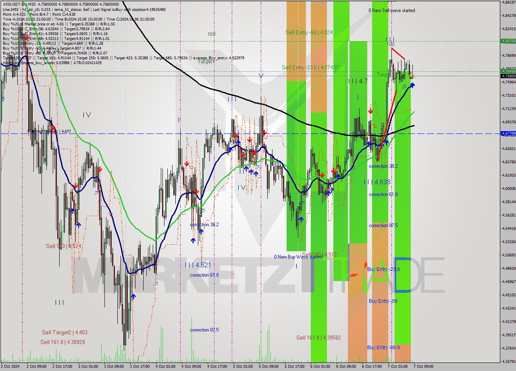This screenshot has width=516, height=371.
Task: Click 'correction 38.2' label above 4.521 wave
Action: (204, 225)
